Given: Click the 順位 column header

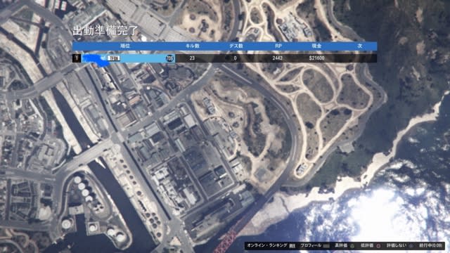Looking at the screenshot, I should (125, 46).
